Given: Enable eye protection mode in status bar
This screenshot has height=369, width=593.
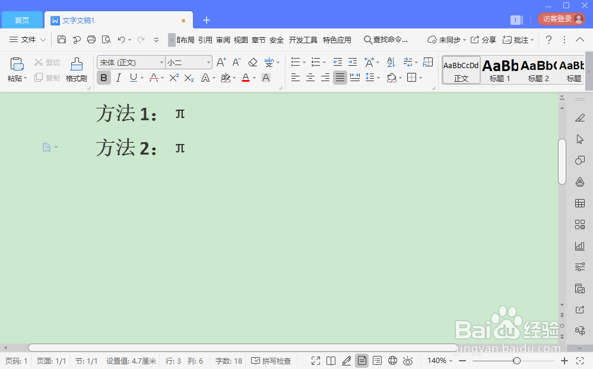Looking at the screenshot, I should tap(407, 360).
